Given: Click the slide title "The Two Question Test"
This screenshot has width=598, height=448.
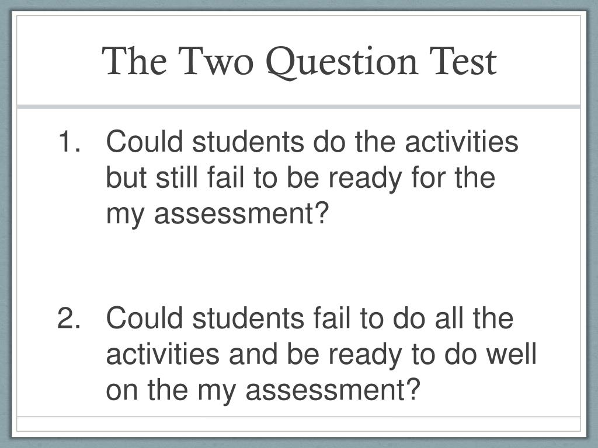Looking at the screenshot, I should (300, 62).
